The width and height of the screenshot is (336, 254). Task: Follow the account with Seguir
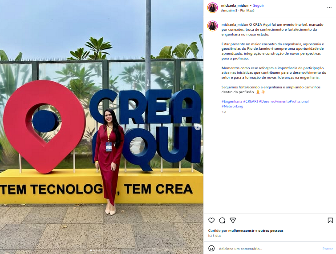click(x=259, y=6)
